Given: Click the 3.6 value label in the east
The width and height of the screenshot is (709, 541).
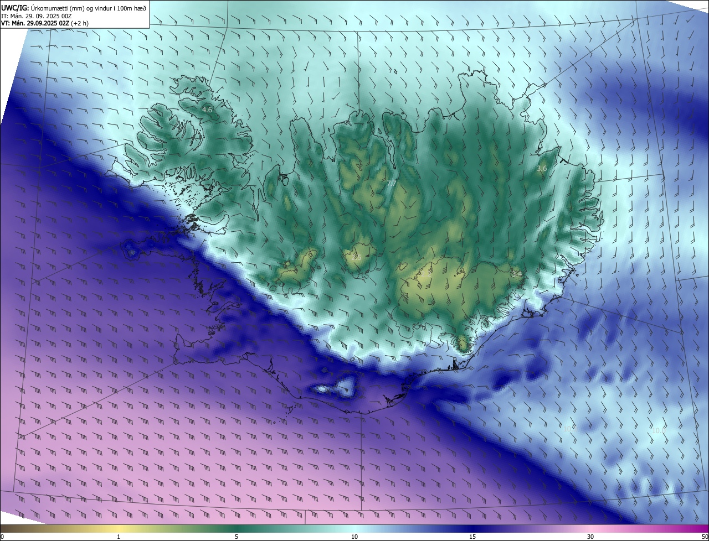Looking at the screenshot, I should pos(542,168).
